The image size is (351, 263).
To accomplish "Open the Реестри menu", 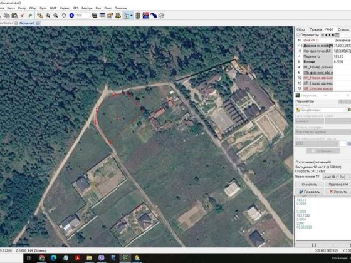I will pyautogui.click(x=87, y=8).
